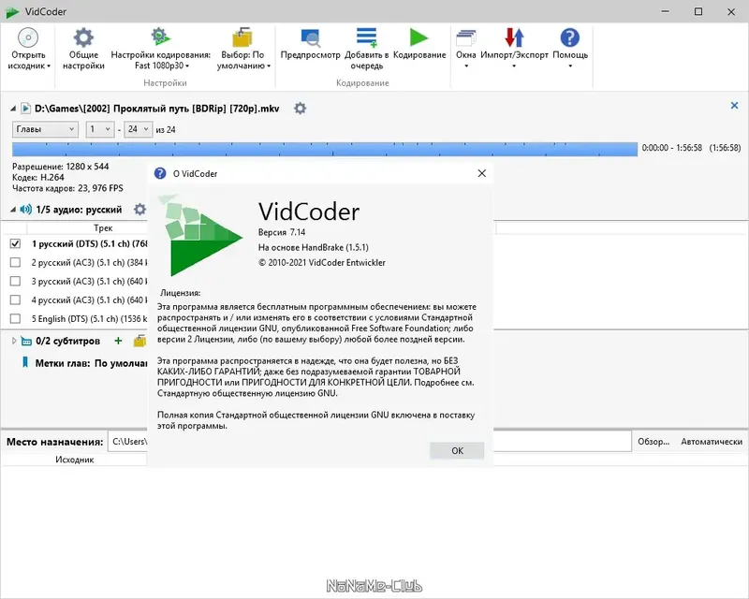749x599 pixels.
Task: Add subtitle with green plus icon
Action: pyautogui.click(x=118, y=341)
